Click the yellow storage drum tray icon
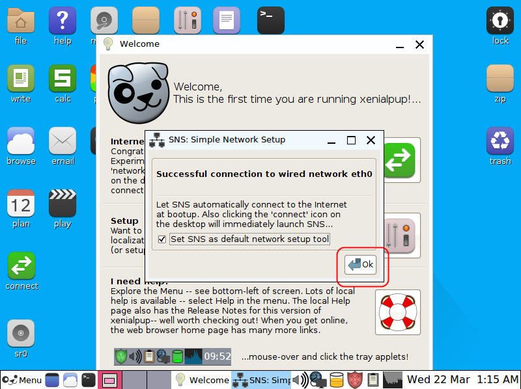521x389 pixels. (x=336, y=380)
